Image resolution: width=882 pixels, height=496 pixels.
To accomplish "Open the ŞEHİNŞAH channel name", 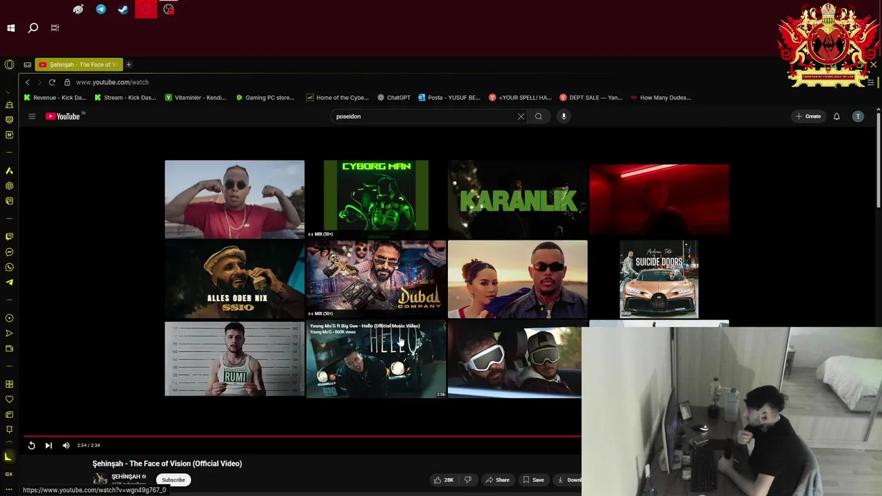I will 126,477.
